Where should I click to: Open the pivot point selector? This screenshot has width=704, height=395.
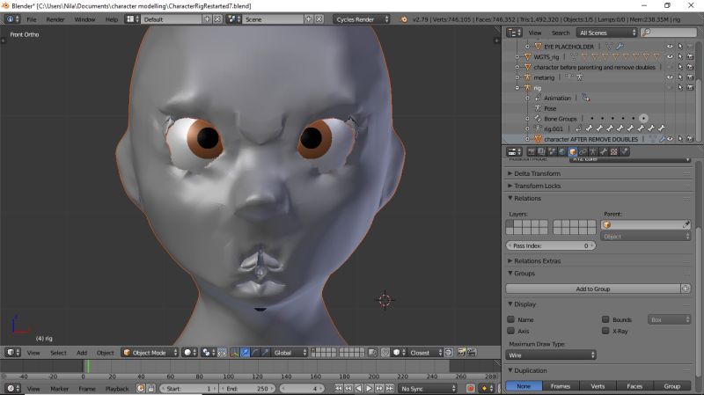tap(208, 353)
